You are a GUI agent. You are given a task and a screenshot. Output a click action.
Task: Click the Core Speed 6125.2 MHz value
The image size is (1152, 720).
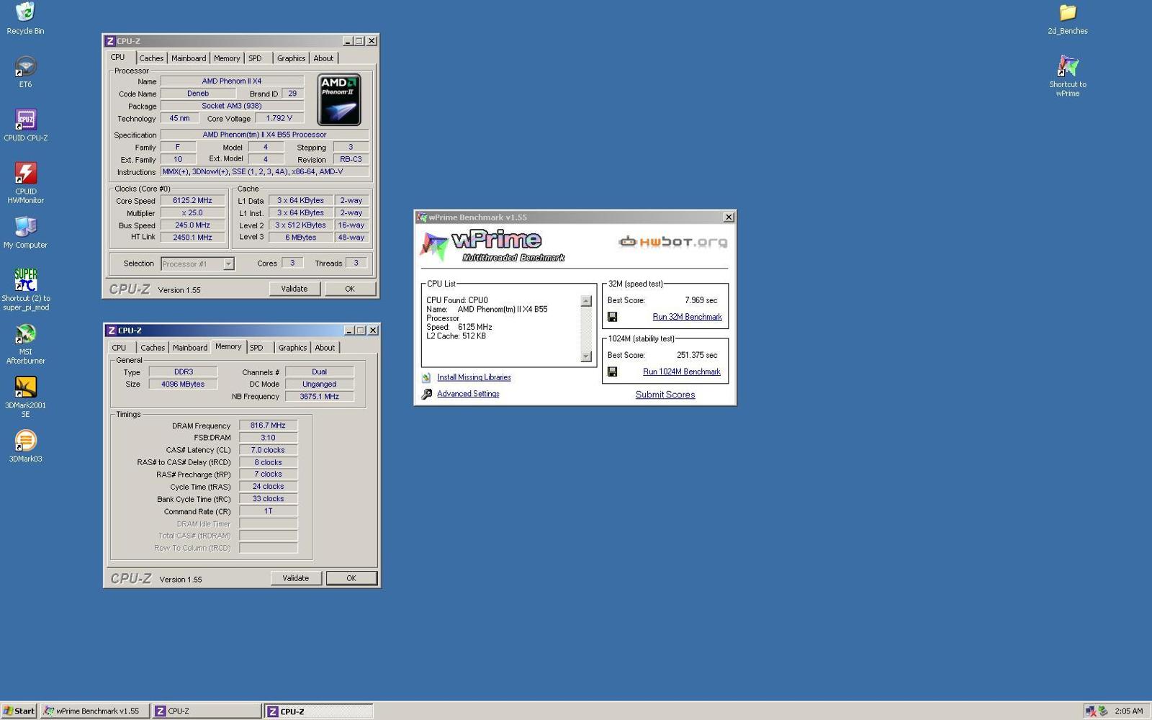192,201
